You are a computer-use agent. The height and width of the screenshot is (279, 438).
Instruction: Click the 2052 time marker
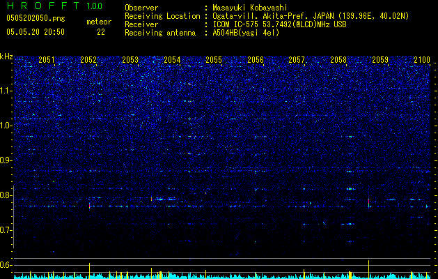[88, 59]
